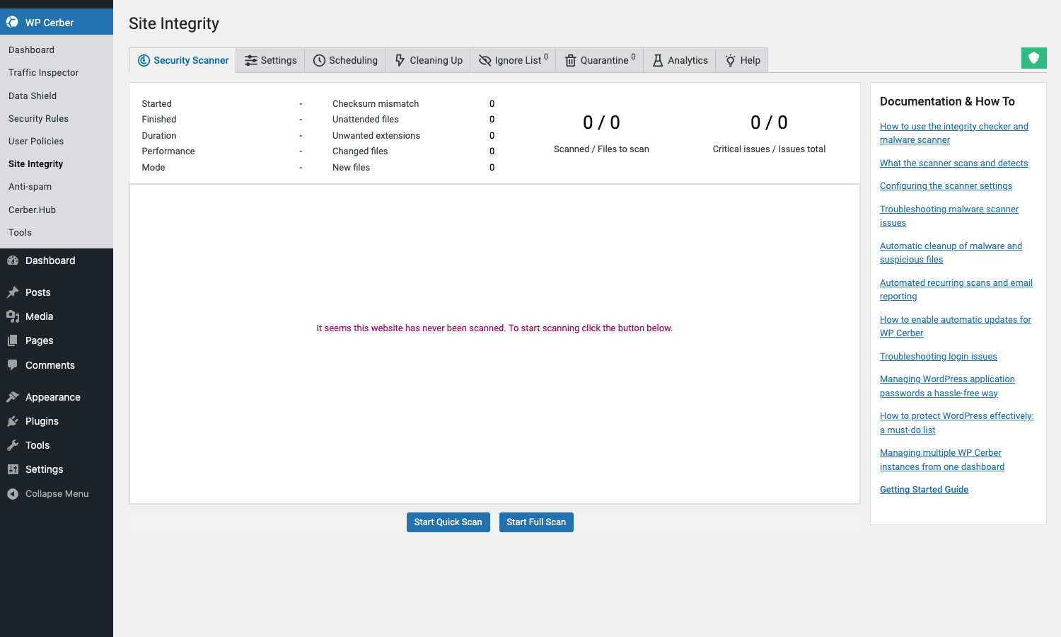
Task: Open the Ignore List tab
Action: pos(513,60)
